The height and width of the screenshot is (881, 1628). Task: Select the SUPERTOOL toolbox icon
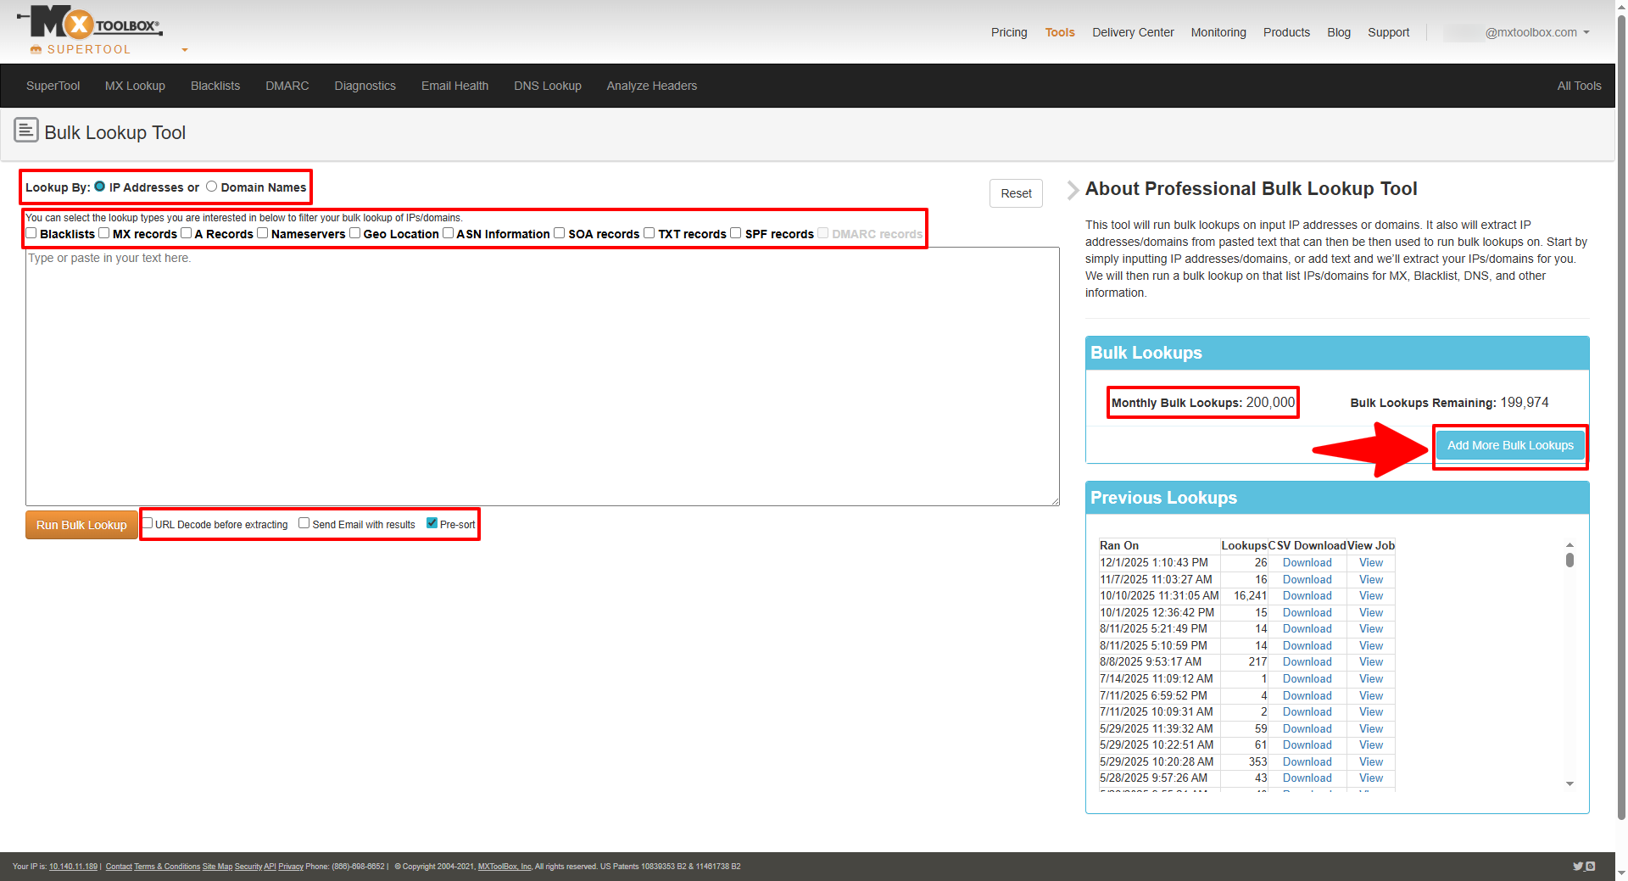coord(36,49)
